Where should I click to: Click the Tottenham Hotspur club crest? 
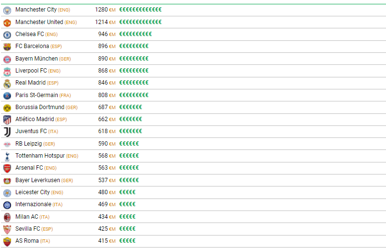7,157
